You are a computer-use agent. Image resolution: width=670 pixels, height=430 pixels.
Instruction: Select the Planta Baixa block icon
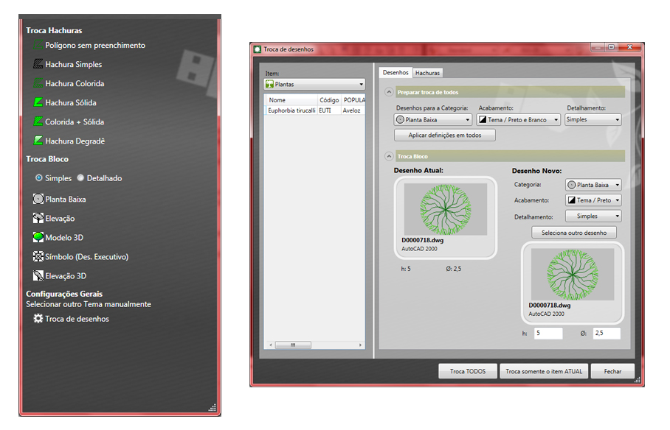[x=38, y=200]
